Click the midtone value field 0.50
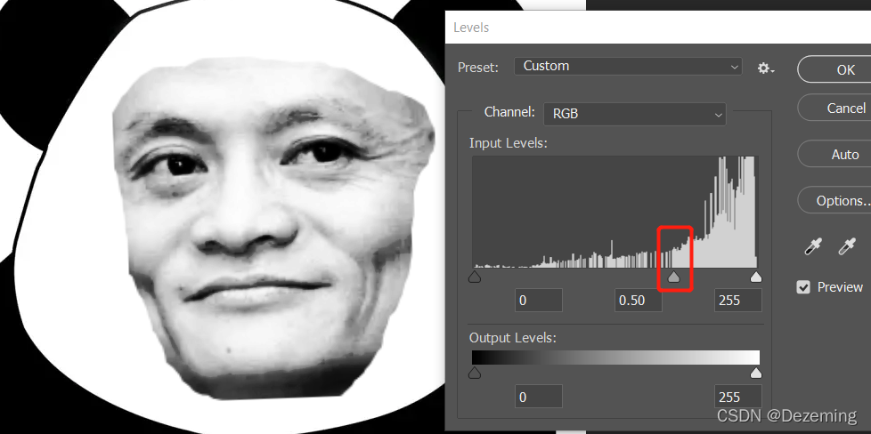This screenshot has height=434, width=871. click(x=639, y=301)
